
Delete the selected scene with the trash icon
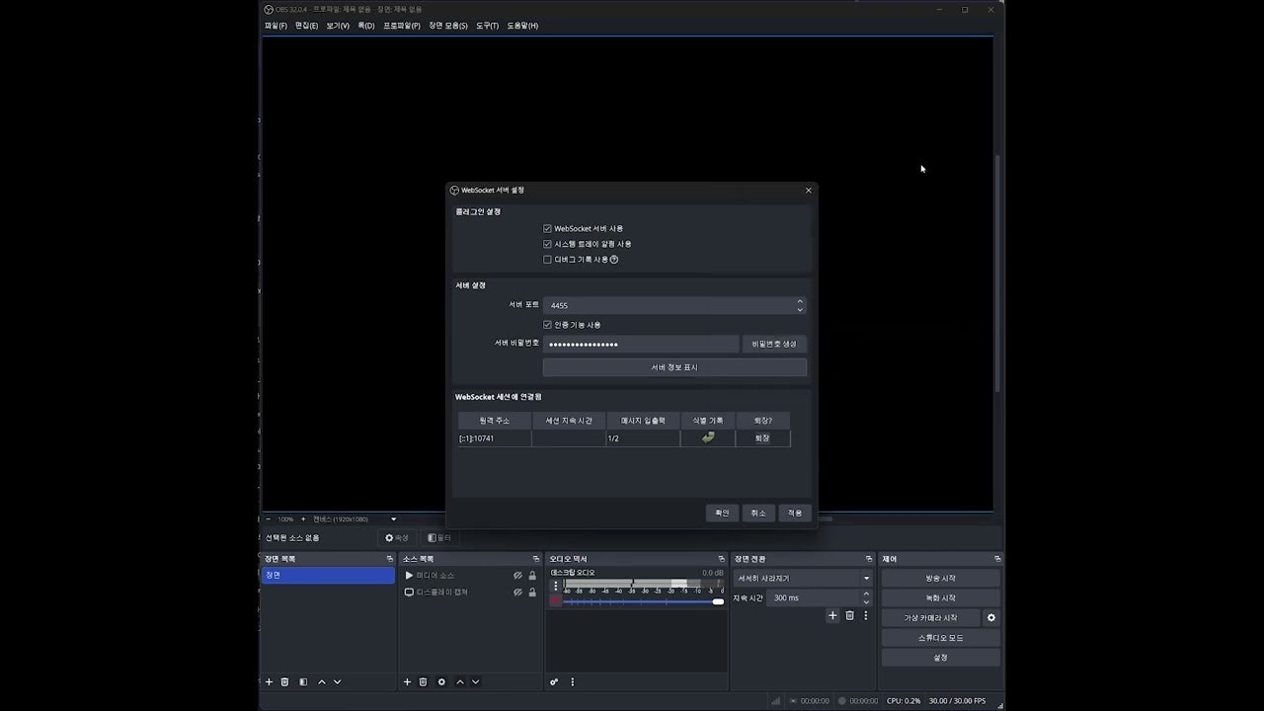285,681
